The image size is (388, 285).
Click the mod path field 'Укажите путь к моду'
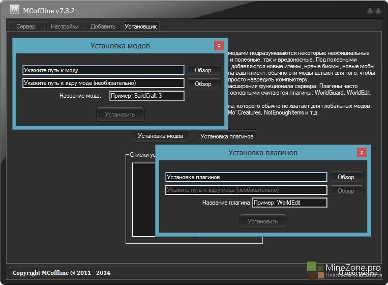point(103,70)
